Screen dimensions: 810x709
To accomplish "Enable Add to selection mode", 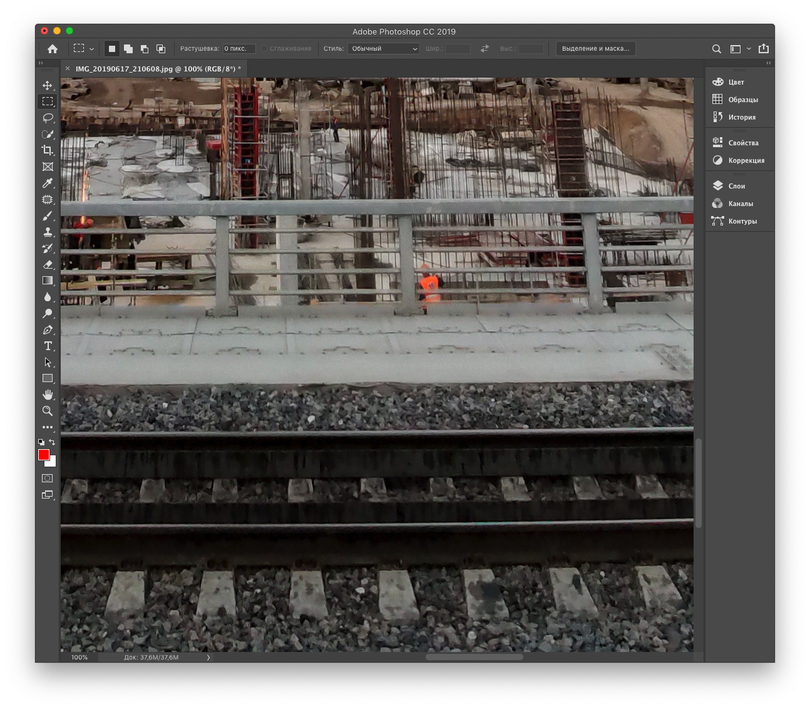I will tap(128, 49).
